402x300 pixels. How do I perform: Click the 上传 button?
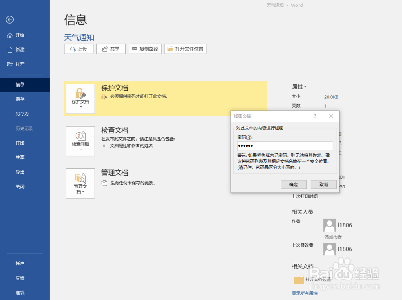[79, 49]
